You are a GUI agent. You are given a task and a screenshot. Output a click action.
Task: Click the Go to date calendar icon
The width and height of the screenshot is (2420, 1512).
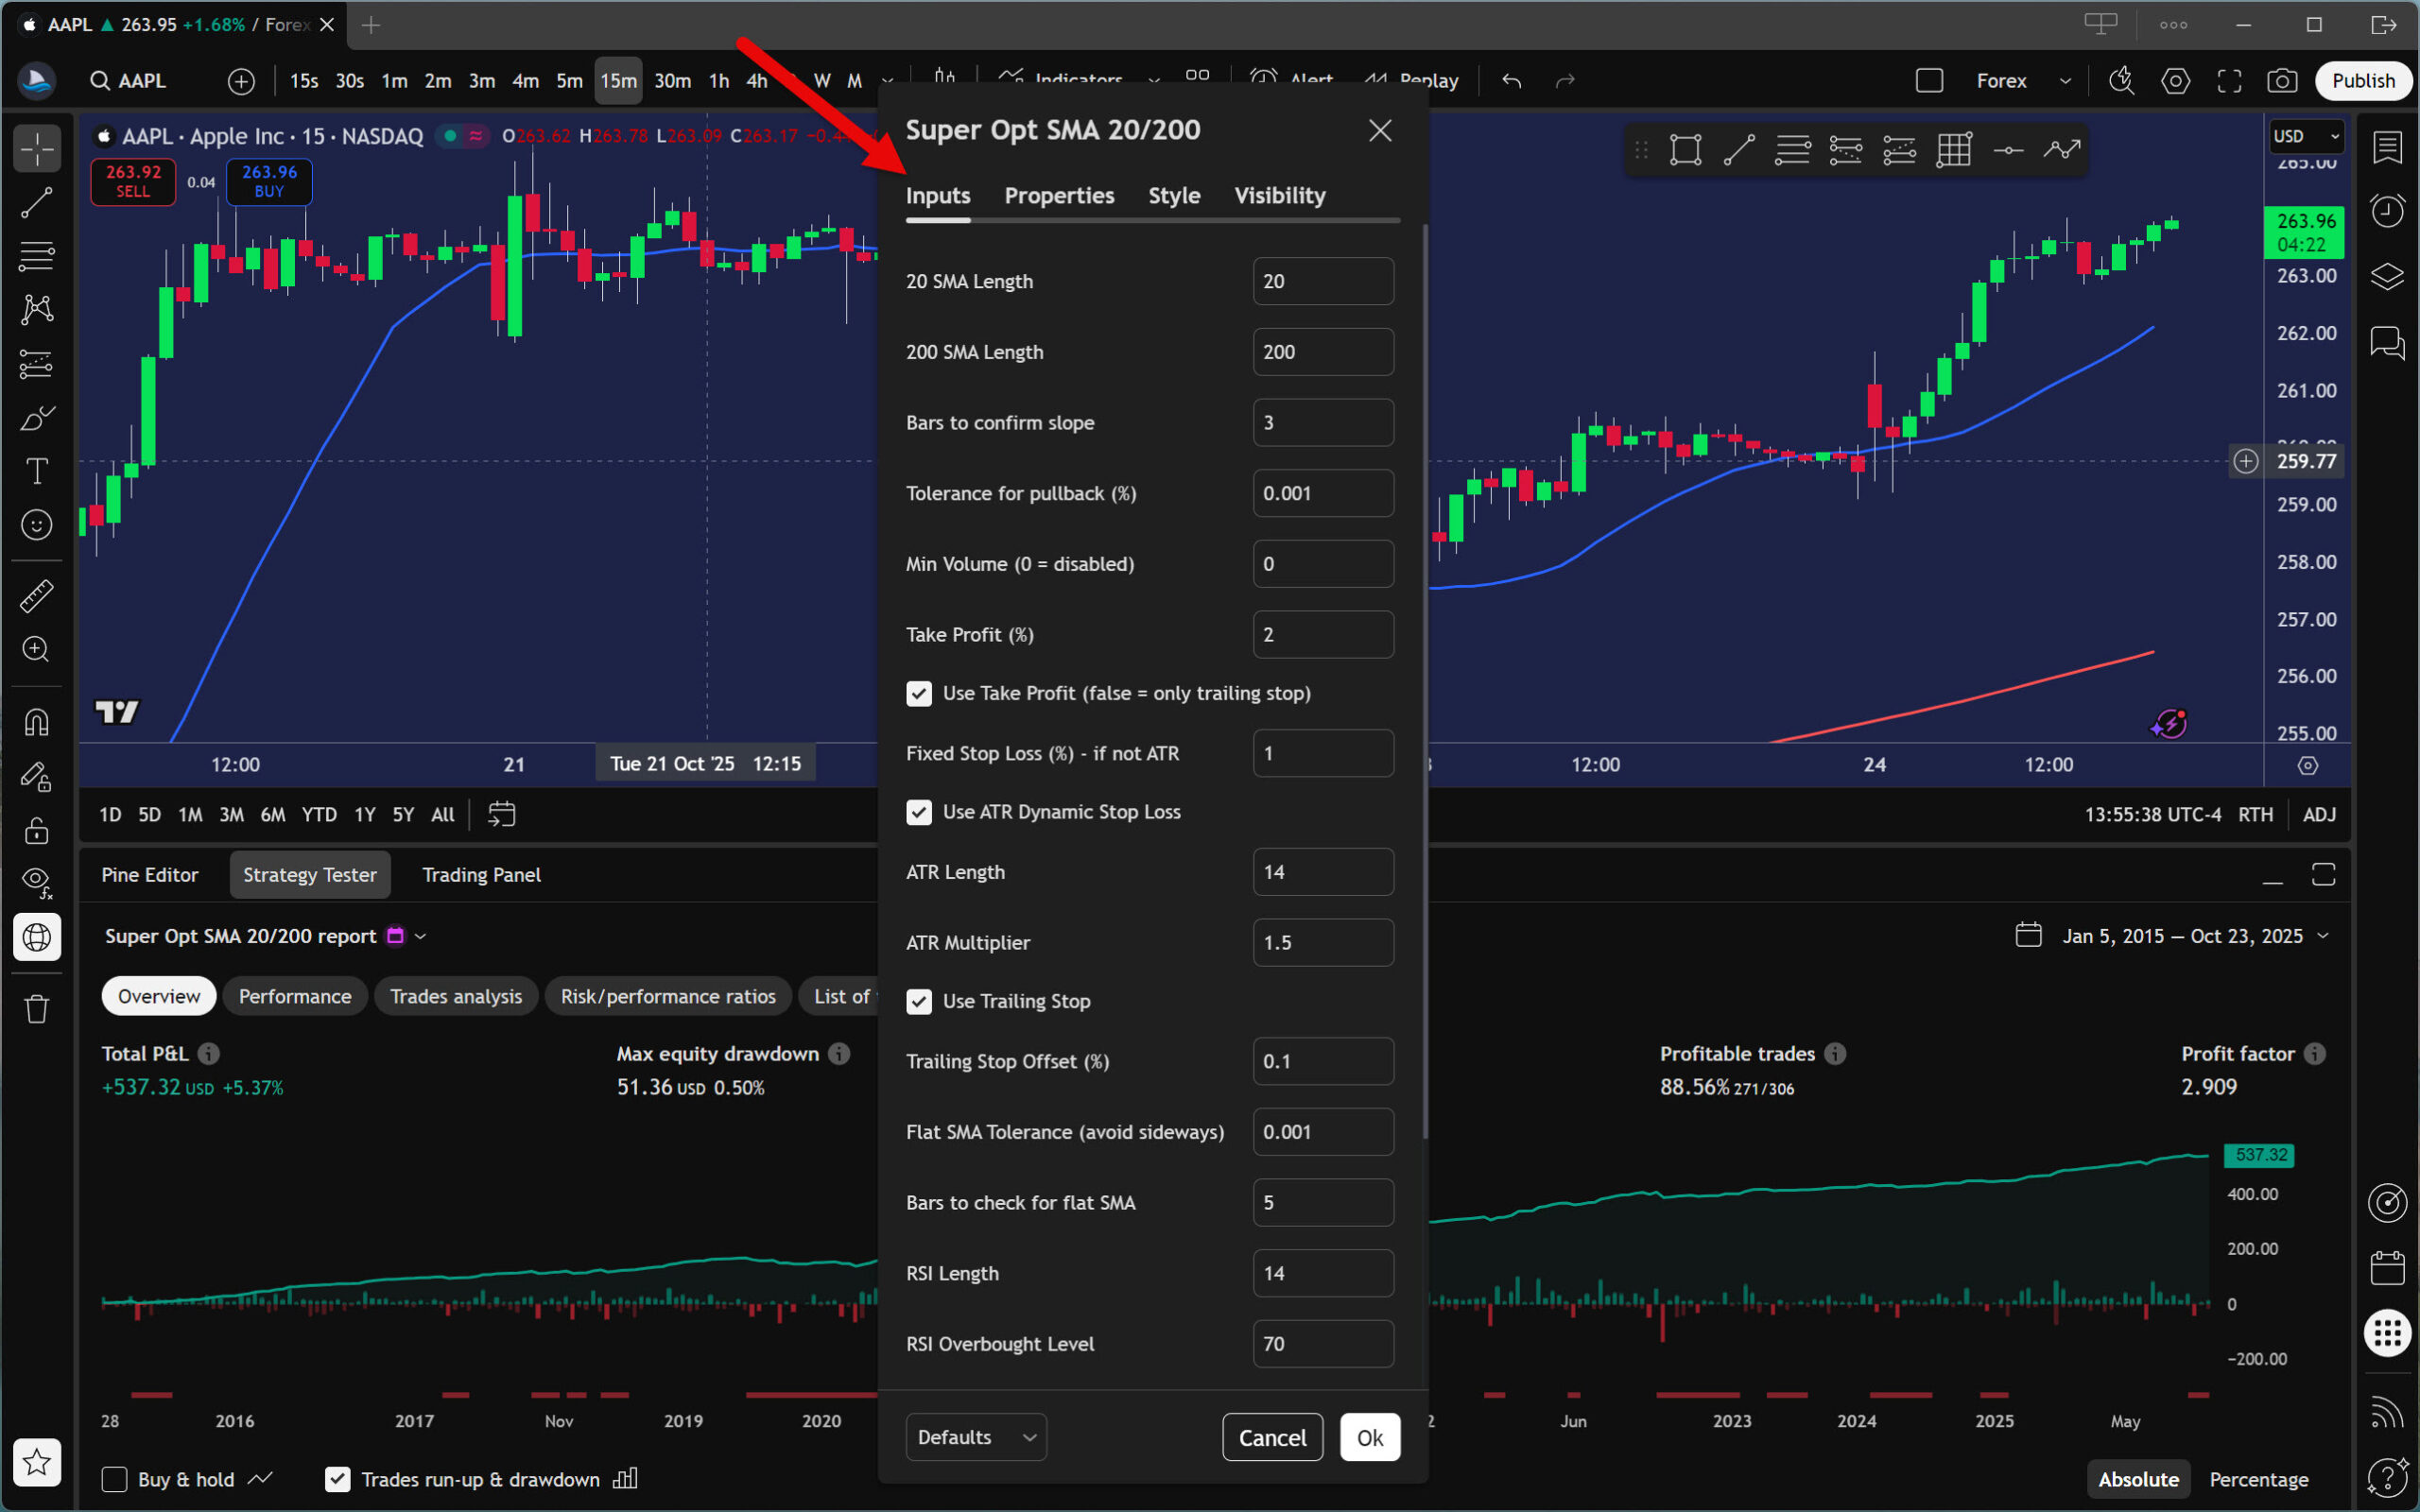click(x=501, y=814)
